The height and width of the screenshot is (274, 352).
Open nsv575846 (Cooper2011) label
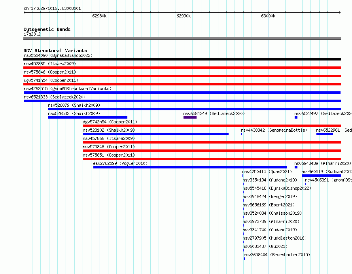pos(50,72)
